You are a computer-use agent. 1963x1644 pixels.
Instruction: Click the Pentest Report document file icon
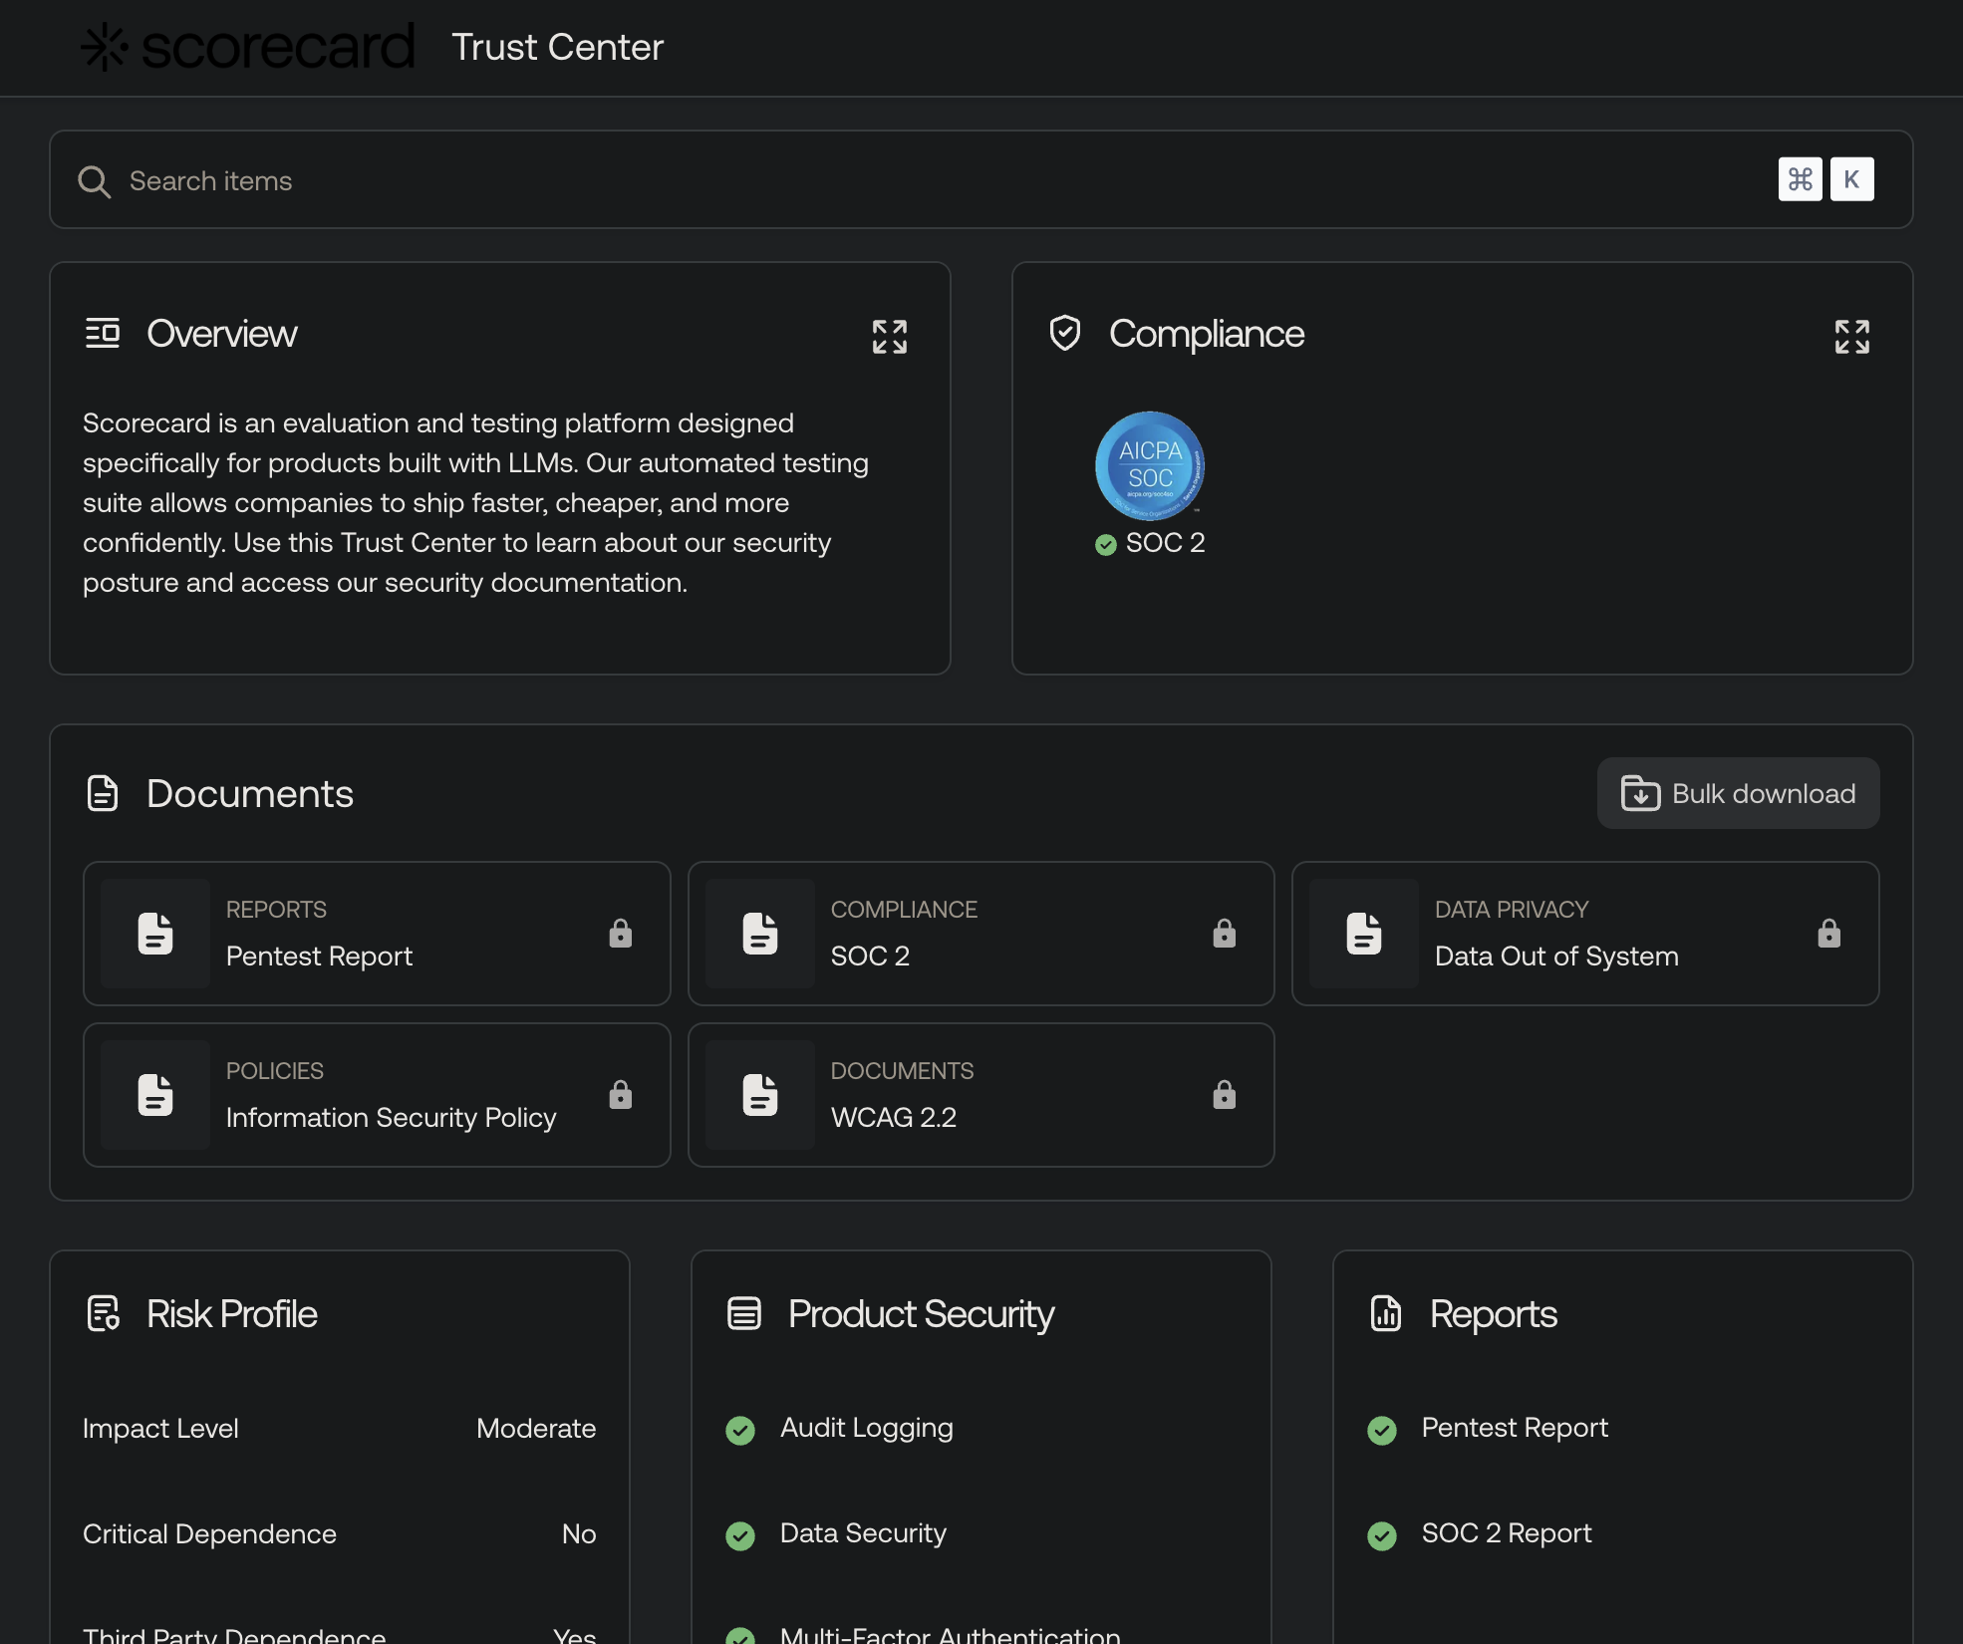(x=155, y=934)
